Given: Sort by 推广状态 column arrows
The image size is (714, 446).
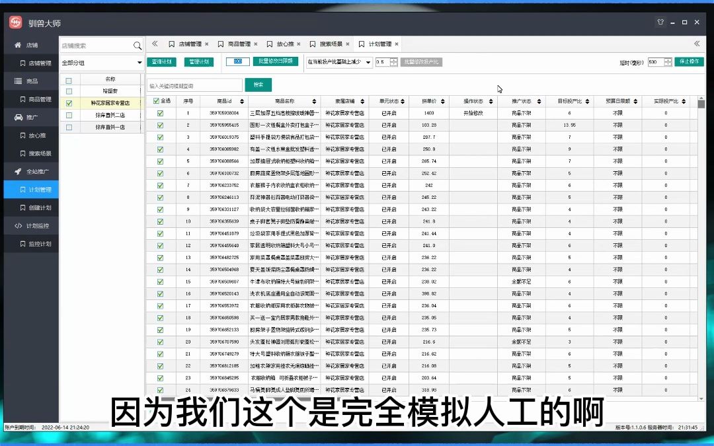Looking at the screenshot, I should click(x=539, y=102).
